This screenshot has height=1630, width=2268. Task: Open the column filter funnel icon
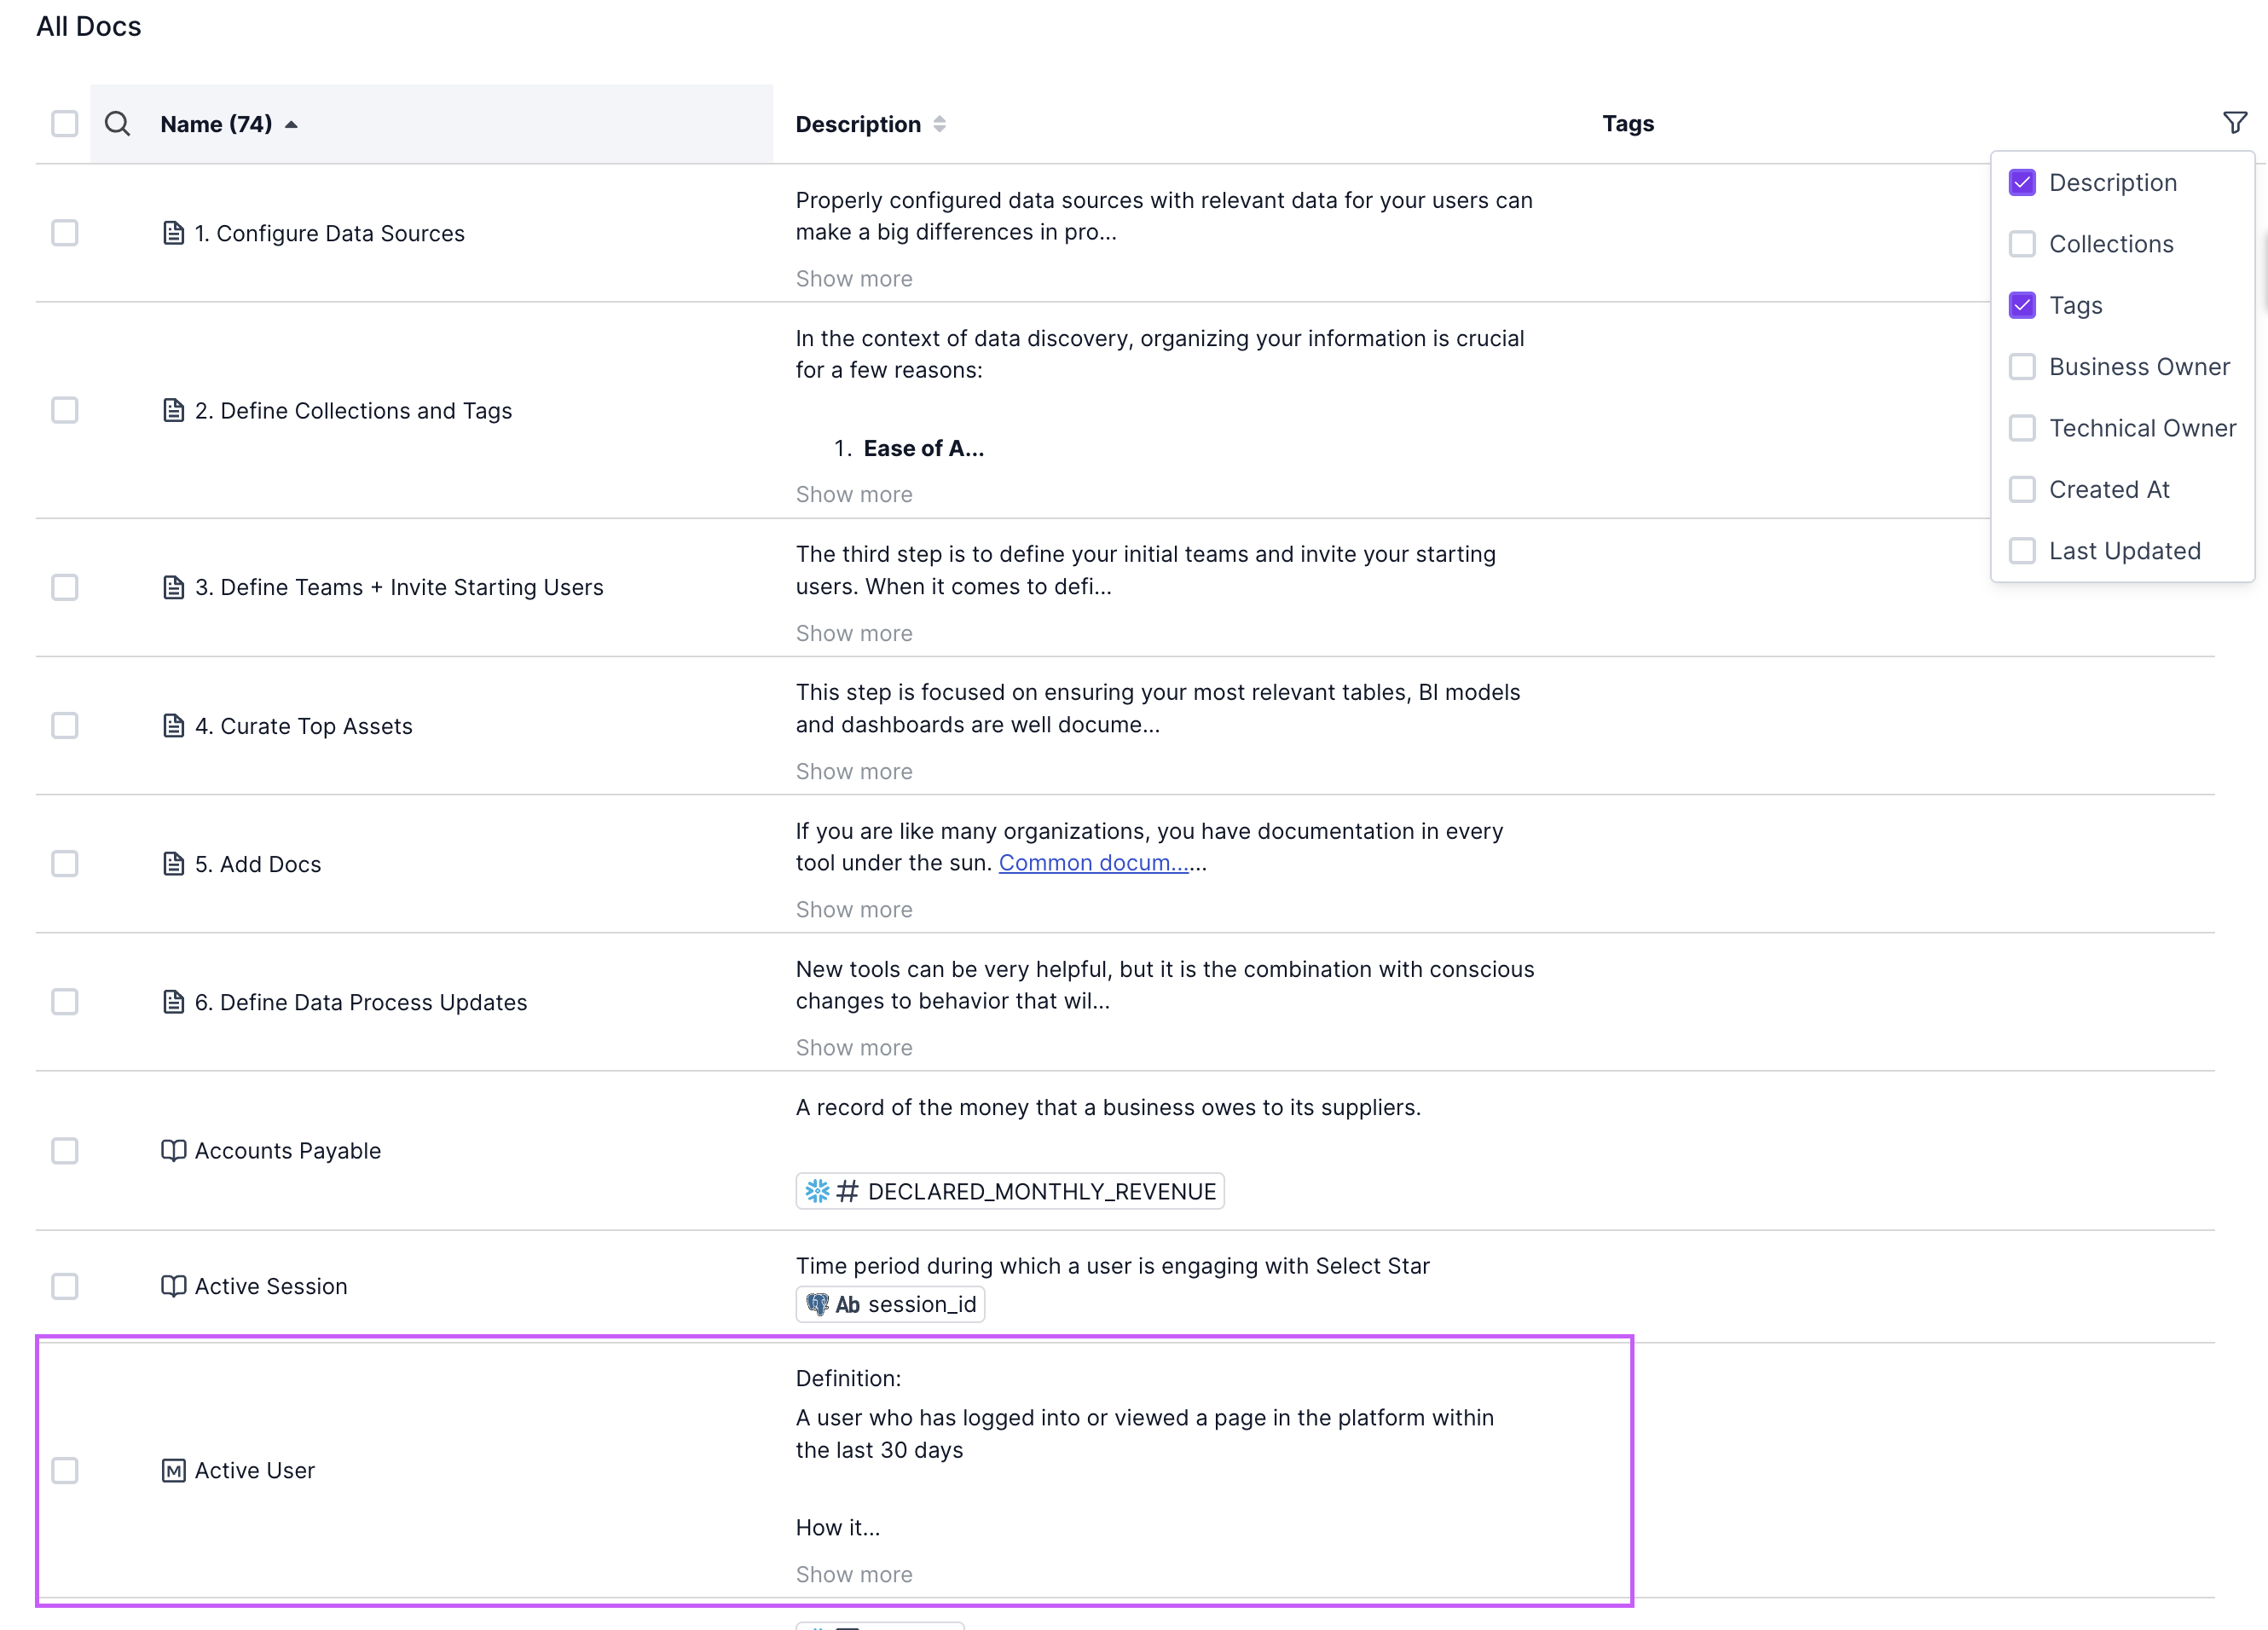[x=2234, y=123]
